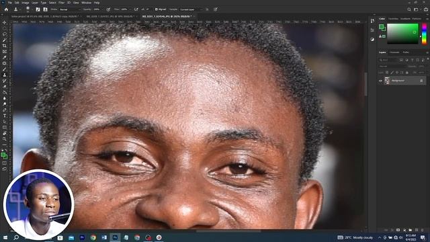The image size is (430, 242).
Task: Select the Zoom tool
Action: tap(5, 139)
